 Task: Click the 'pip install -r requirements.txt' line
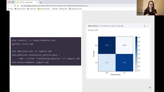click(x=34, y=40)
